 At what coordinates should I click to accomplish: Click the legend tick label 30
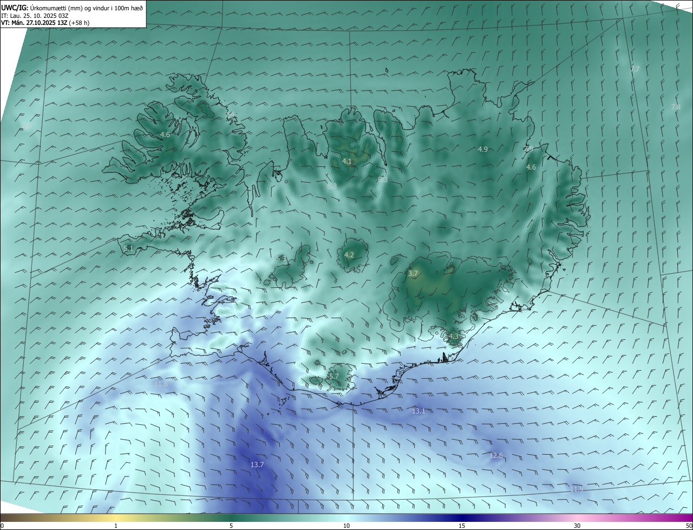pyautogui.click(x=577, y=526)
